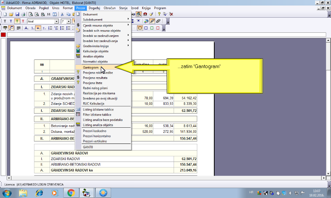The height and width of the screenshot is (198, 331).
Task: Expand Građevinska knjiga submenu
Action: [103, 46]
